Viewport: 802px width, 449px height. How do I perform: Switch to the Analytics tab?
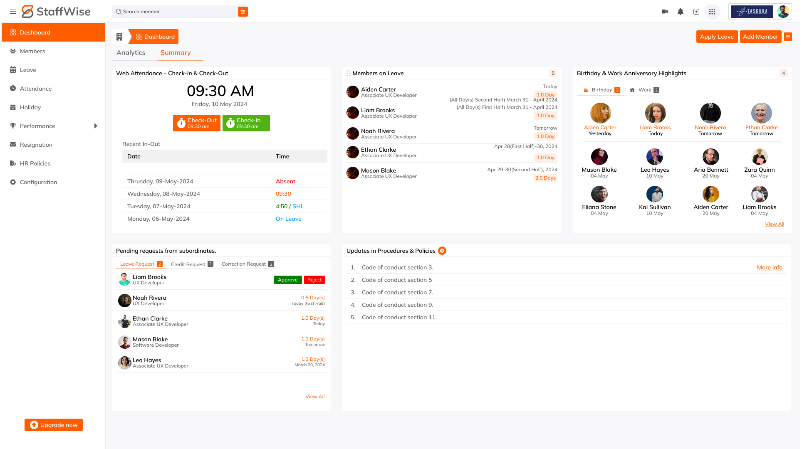(x=131, y=53)
